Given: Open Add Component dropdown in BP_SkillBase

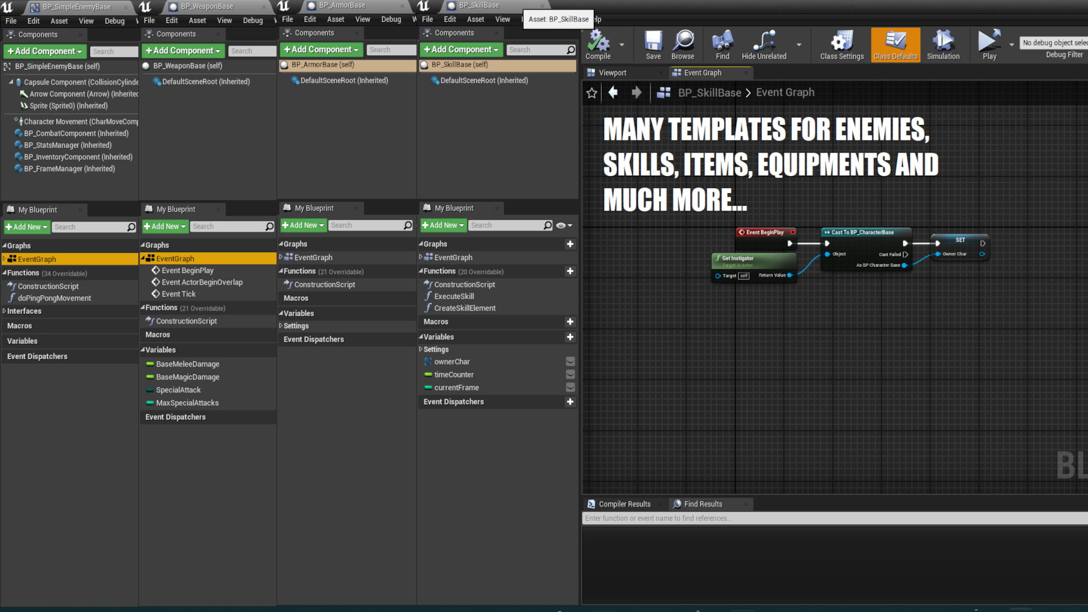Looking at the screenshot, I should pyautogui.click(x=461, y=50).
